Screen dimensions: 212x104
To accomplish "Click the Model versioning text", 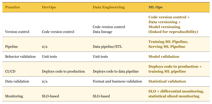I will point(164,27).
